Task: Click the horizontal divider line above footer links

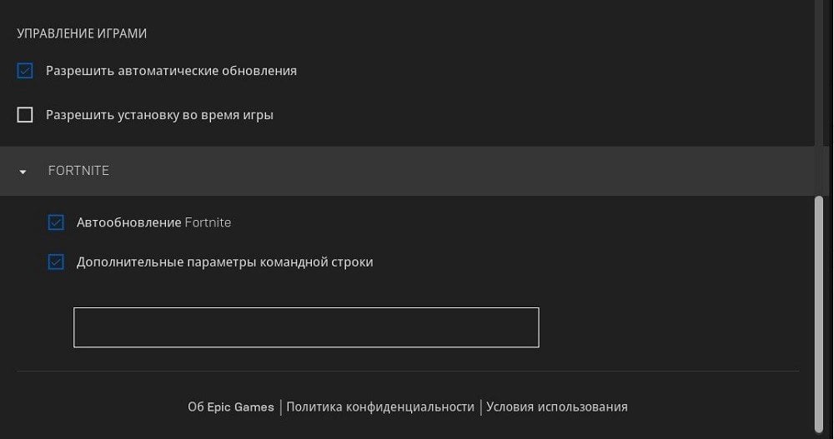Action: tap(408, 371)
